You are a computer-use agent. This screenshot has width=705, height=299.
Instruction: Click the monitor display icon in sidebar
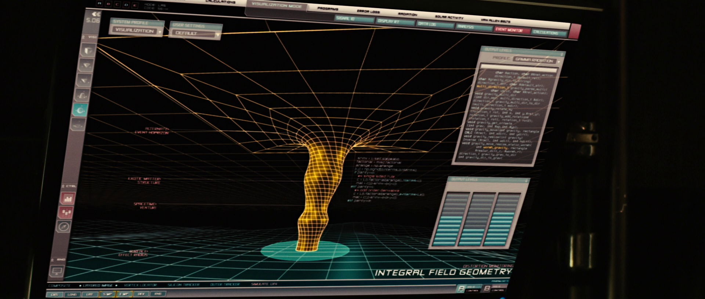57,271
